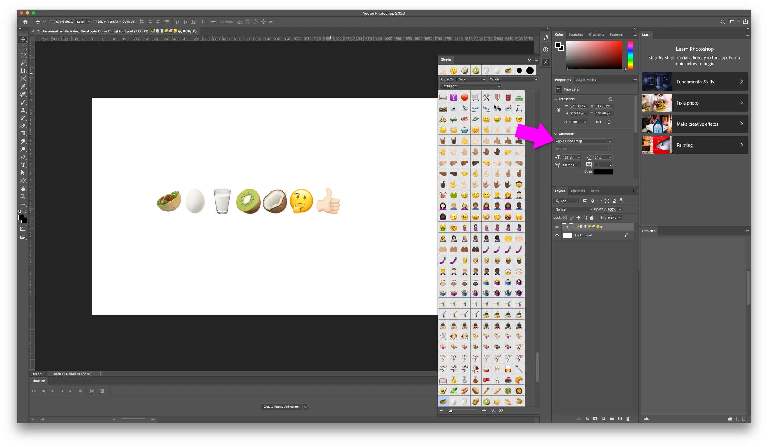Image resolution: width=768 pixels, height=447 pixels.
Task: Check Show Transform Controls
Action: pos(95,22)
